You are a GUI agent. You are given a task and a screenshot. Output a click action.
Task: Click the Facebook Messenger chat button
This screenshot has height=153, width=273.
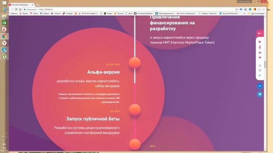[260, 86]
